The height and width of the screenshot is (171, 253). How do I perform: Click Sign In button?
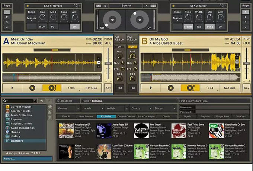[188, 116]
